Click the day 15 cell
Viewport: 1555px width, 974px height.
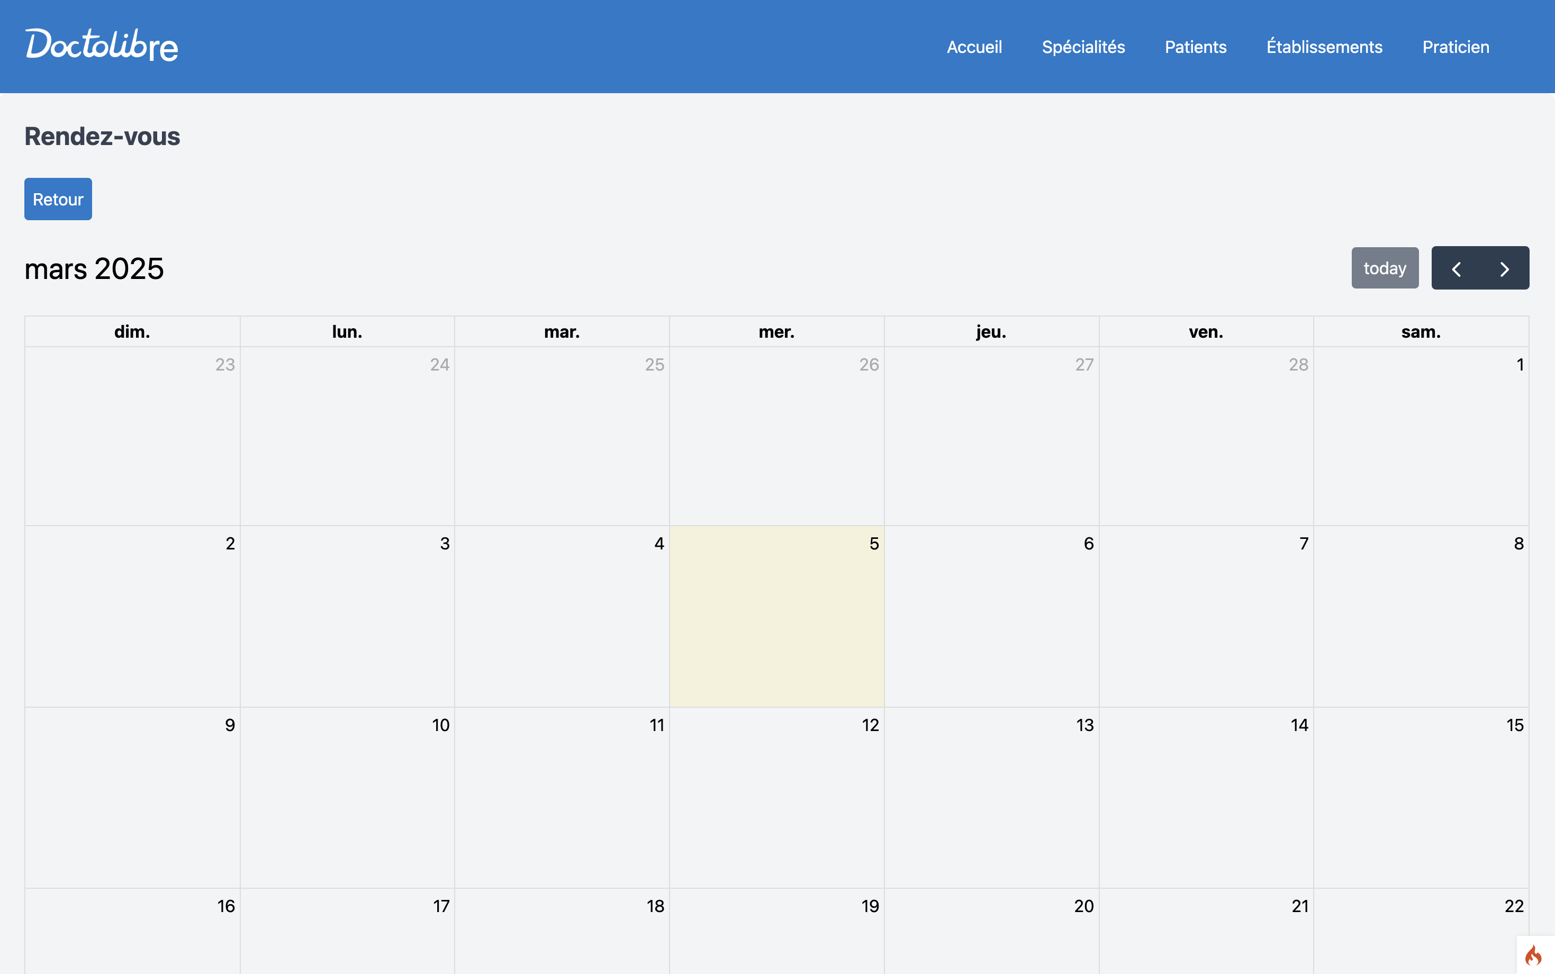pyautogui.click(x=1421, y=798)
